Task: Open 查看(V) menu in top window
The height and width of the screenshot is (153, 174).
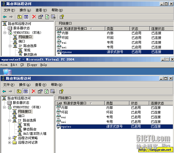Action: pos(41,10)
